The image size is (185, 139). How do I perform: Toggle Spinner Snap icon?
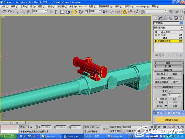136,12
